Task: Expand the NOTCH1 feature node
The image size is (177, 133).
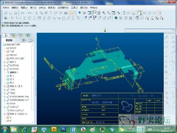Action: [5, 65]
